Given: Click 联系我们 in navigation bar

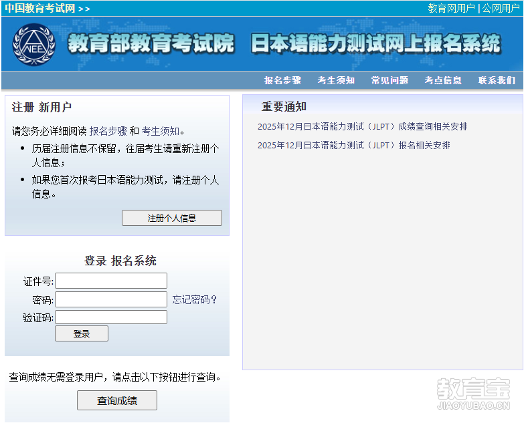Looking at the screenshot, I should [x=497, y=80].
